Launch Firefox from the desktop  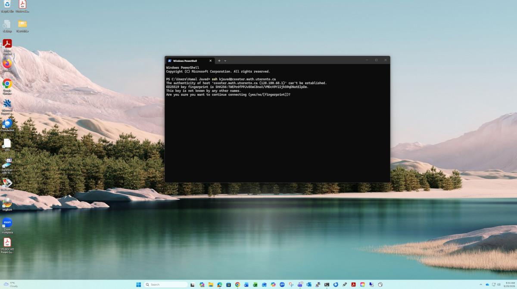pyautogui.click(x=7, y=65)
